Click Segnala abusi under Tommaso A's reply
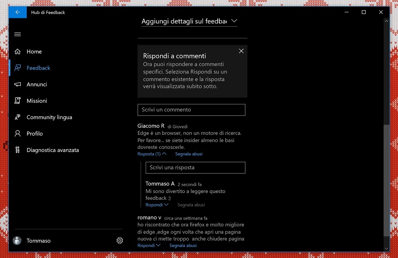This screenshot has height=258, width=398. click(191, 205)
